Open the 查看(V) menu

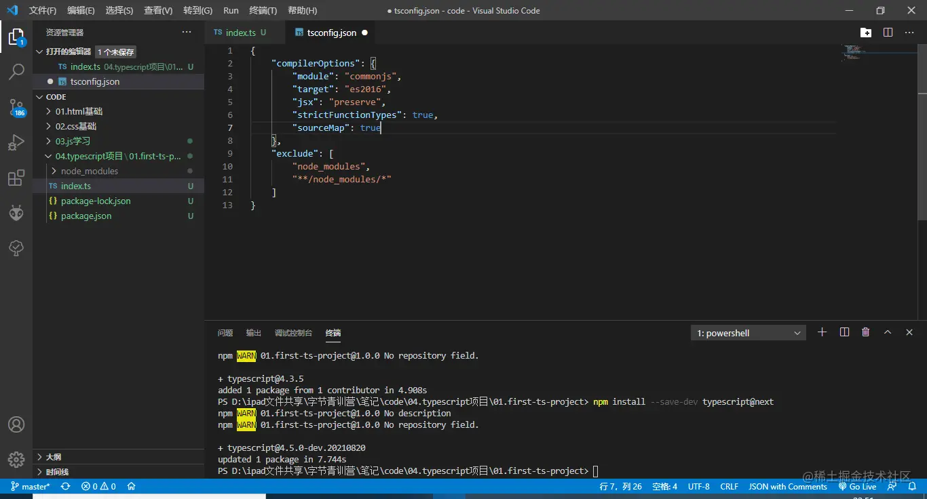pos(158,11)
